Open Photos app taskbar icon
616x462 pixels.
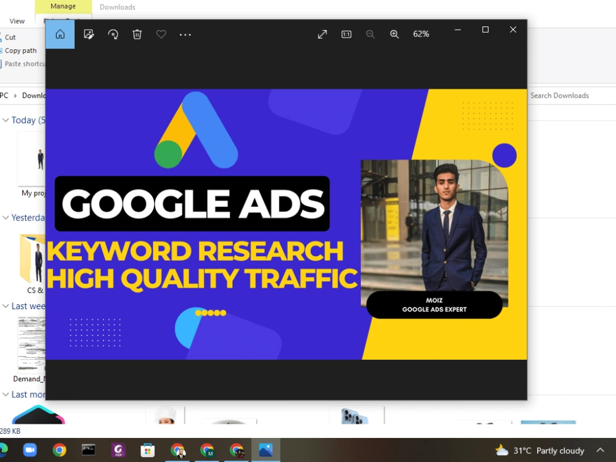(265, 450)
